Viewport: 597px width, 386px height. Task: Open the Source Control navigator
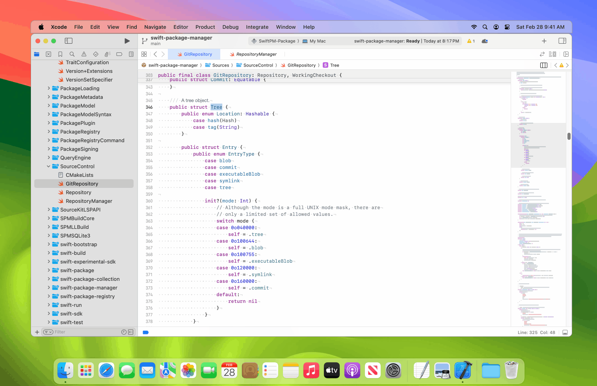pos(48,54)
